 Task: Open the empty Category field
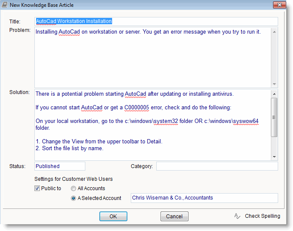click(x=217, y=166)
